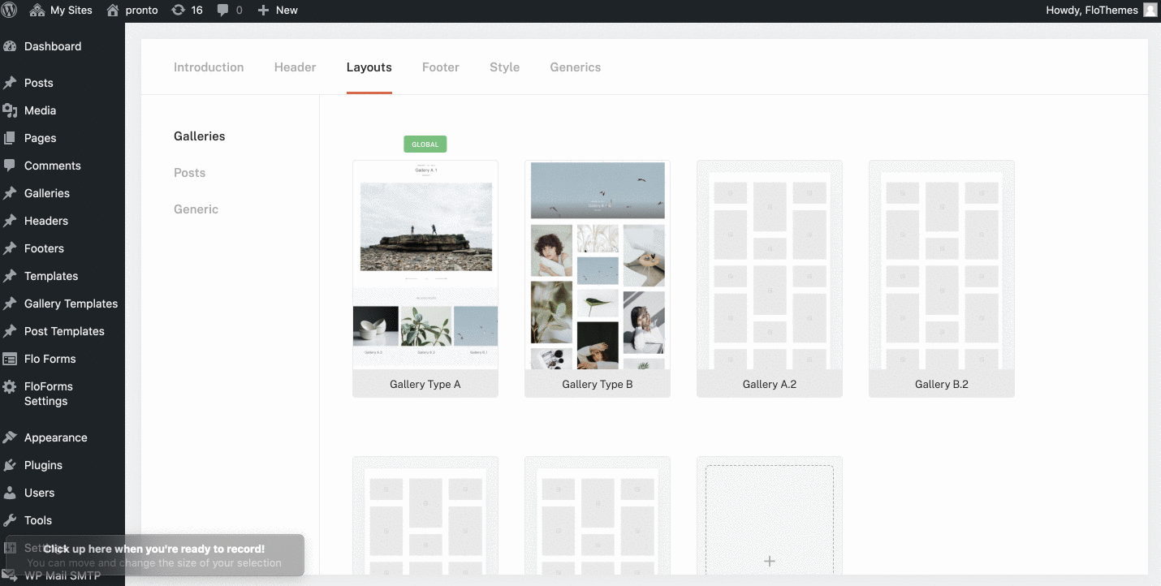
Task: Click the Flo Forms sidebar icon
Action: (x=10, y=359)
